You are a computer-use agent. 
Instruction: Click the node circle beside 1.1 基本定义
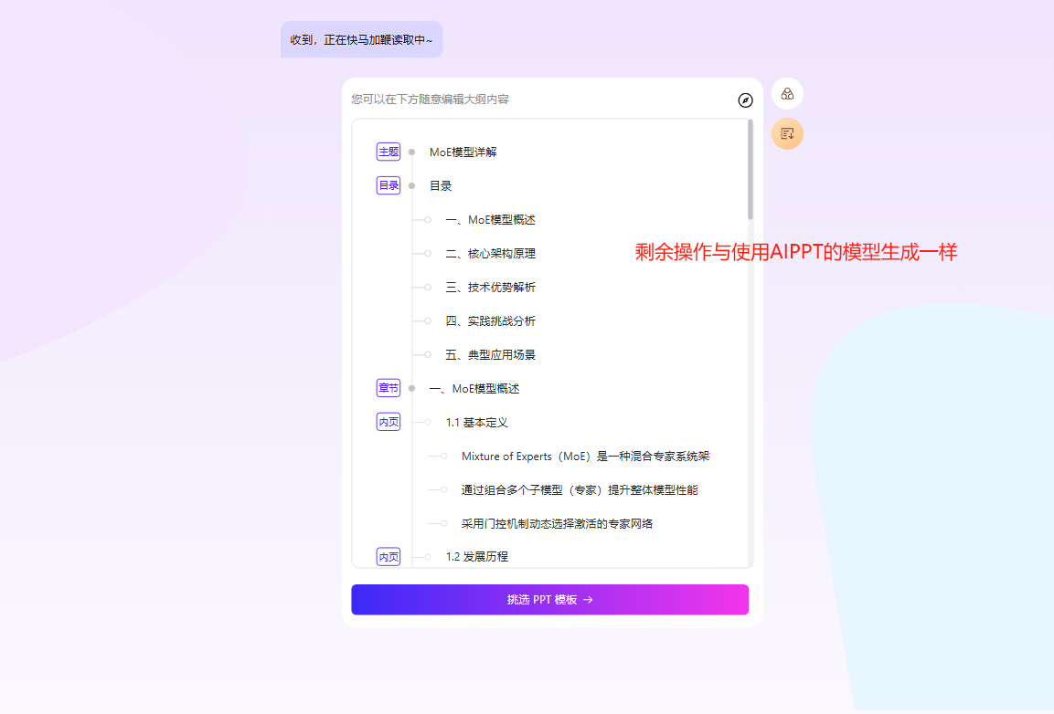point(428,423)
